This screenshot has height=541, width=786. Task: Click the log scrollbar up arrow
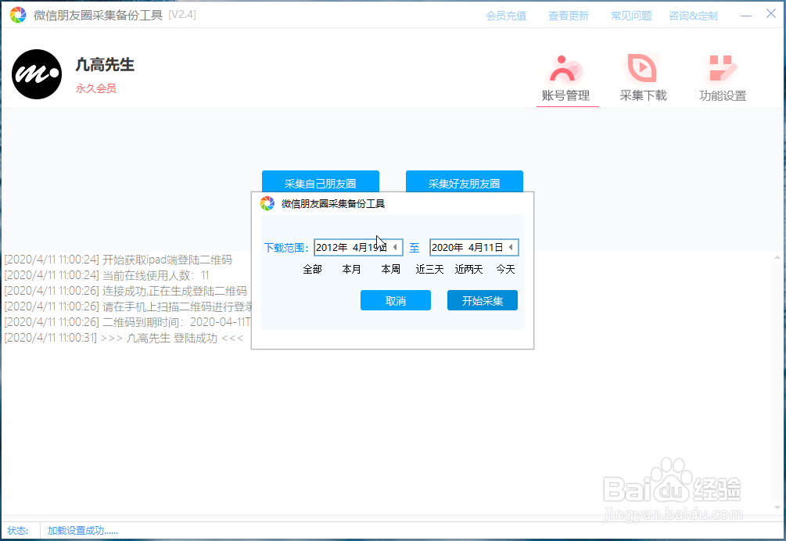click(x=777, y=257)
